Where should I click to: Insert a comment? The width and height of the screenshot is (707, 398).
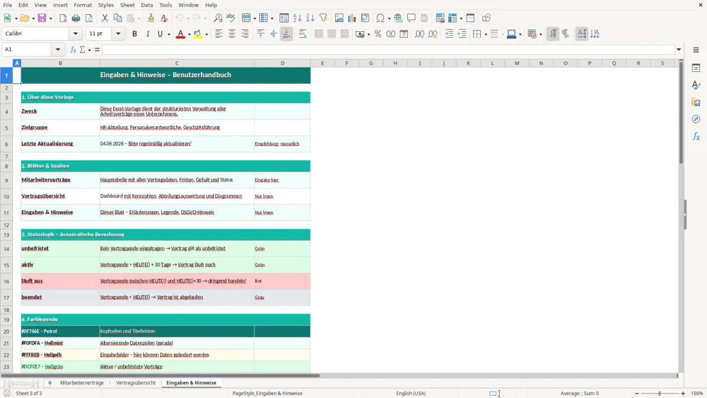click(x=411, y=18)
